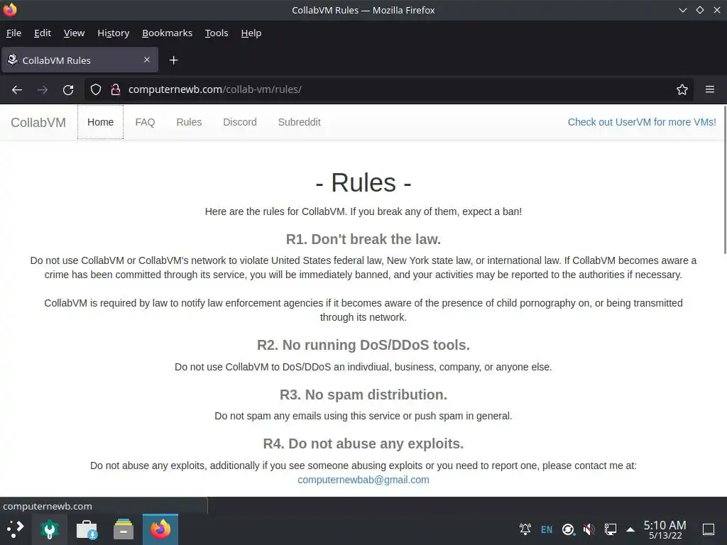Screen dimensions: 727x545
Task: Open a new tab with the plus button
Action: [x=173, y=60]
